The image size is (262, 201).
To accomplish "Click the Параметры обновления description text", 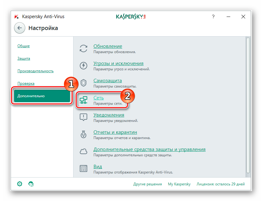I will pyautogui.click(x=115, y=52).
